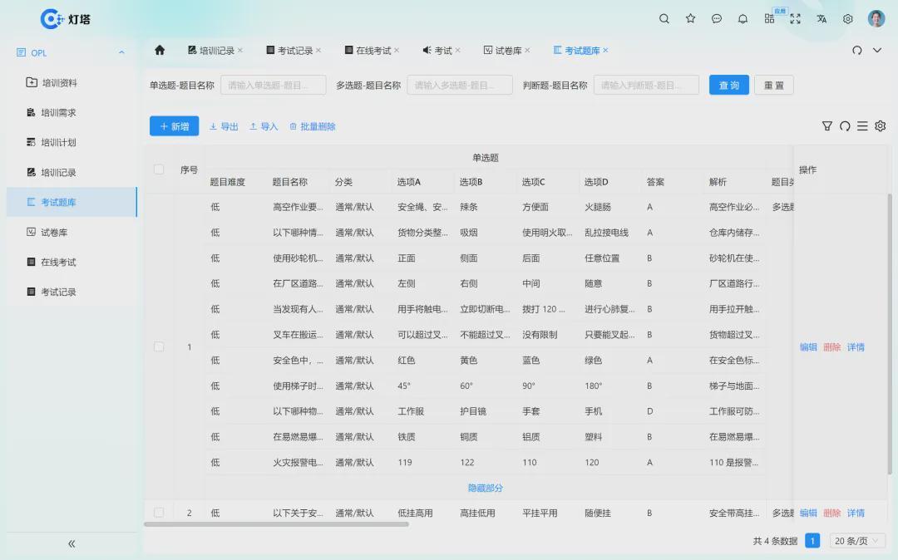Switch to the 在线考试 tab
Image resolution: width=898 pixels, height=560 pixels.
coord(368,51)
